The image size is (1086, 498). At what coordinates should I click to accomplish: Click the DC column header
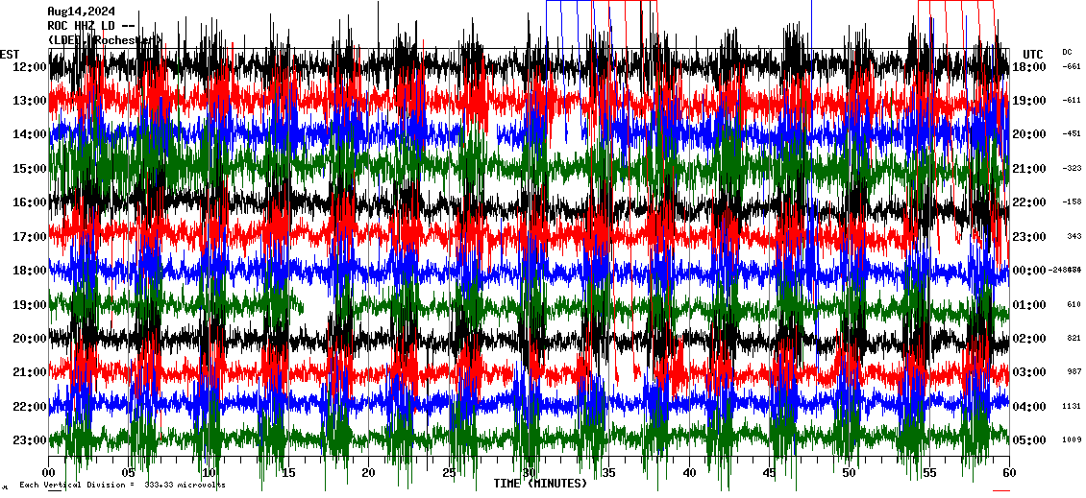point(1067,52)
